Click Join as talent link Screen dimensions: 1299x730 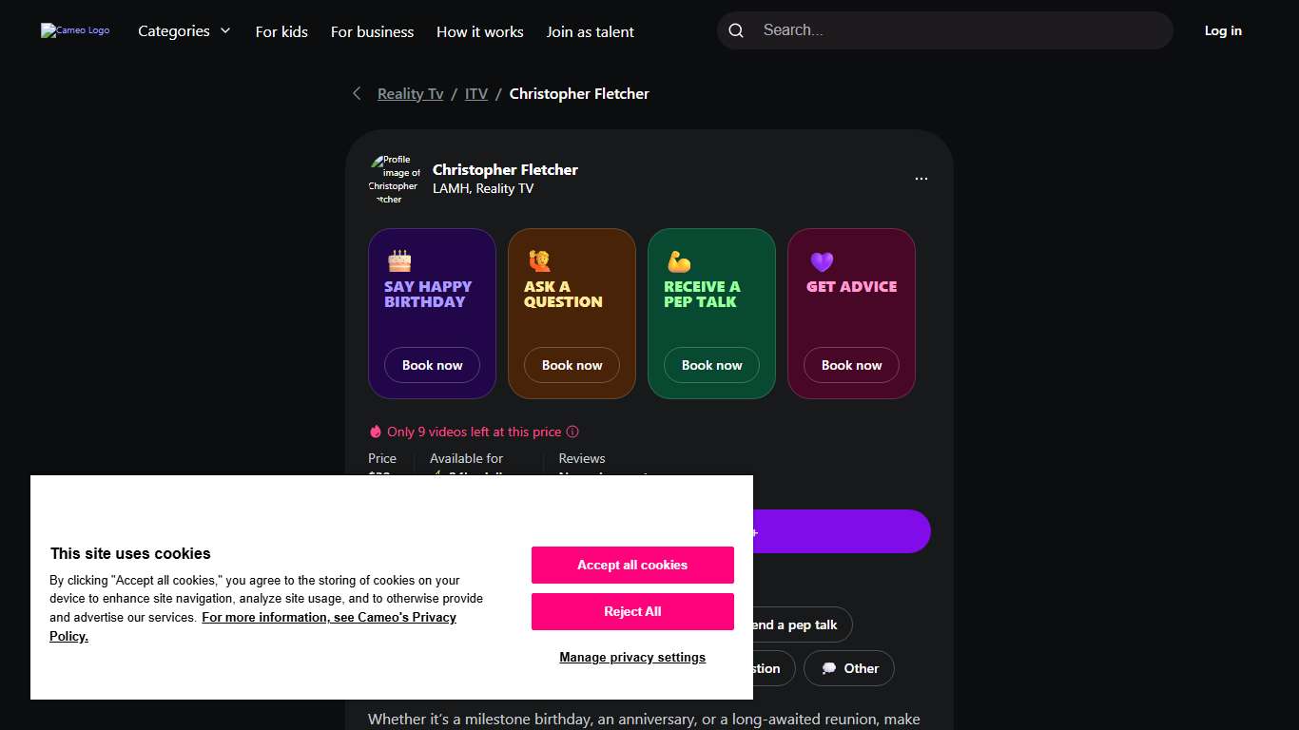[x=590, y=31]
